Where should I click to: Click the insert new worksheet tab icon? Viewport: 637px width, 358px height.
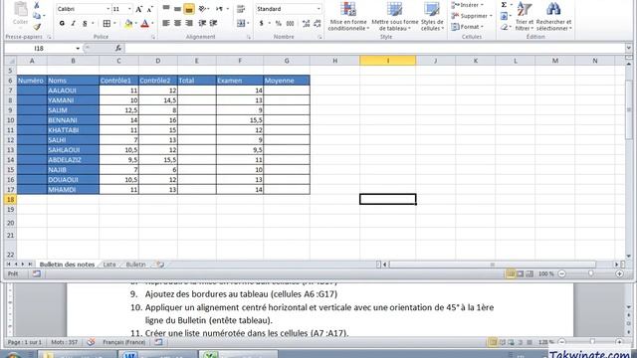tap(160, 265)
